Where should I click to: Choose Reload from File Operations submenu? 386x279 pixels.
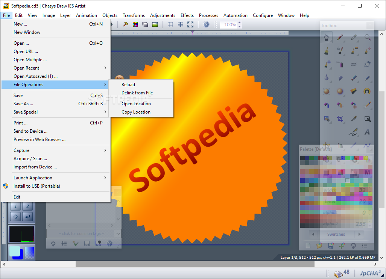point(141,84)
